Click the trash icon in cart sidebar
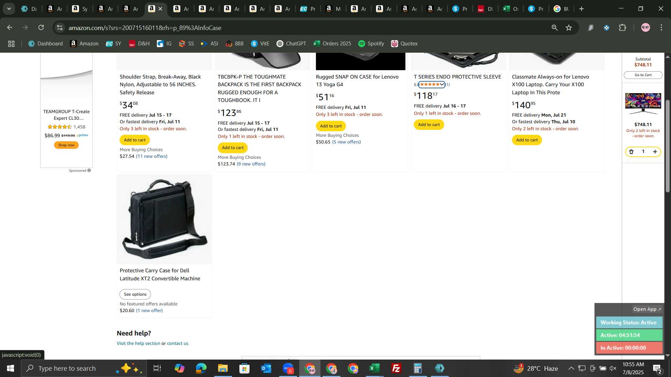The width and height of the screenshot is (671, 377). pos(631,151)
